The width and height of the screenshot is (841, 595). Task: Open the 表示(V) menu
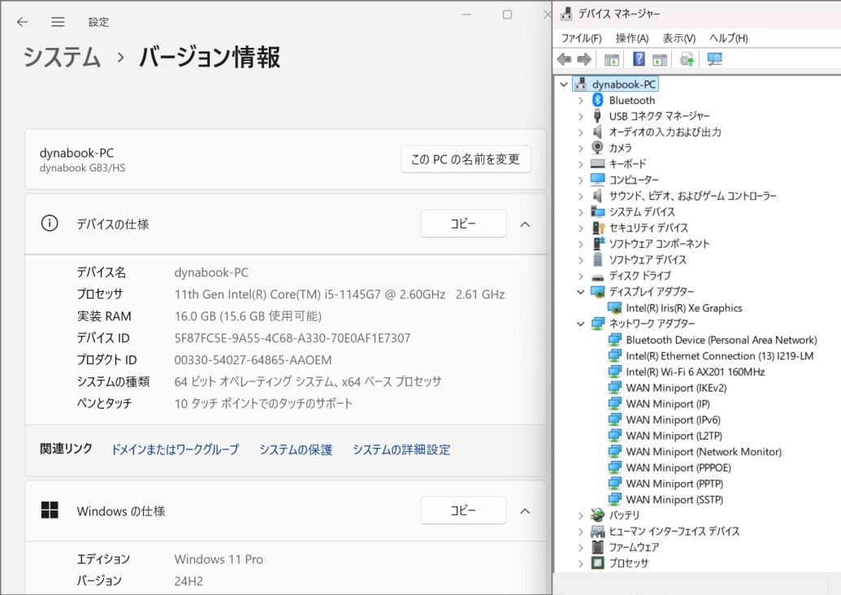coord(678,38)
